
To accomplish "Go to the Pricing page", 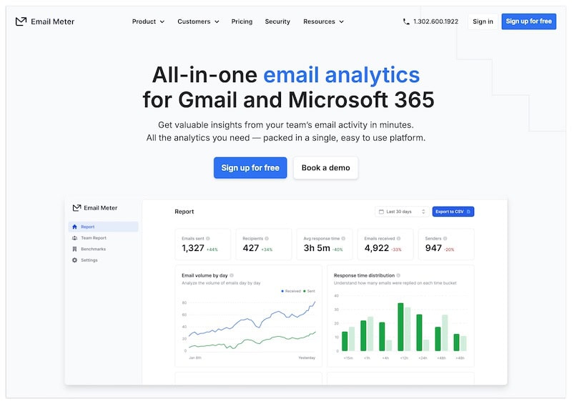I will pyautogui.click(x=242, y=21).
